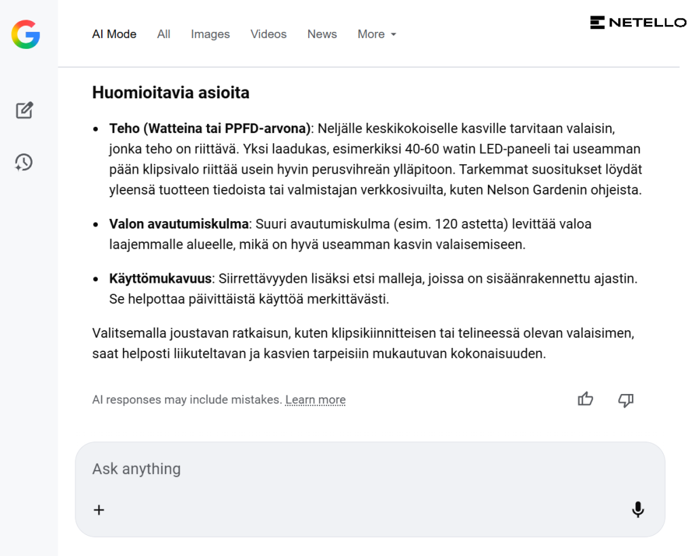Screen dimensions: 695x556
Task: Click the plus icon to attach content
Action: (x=99, y=509)
